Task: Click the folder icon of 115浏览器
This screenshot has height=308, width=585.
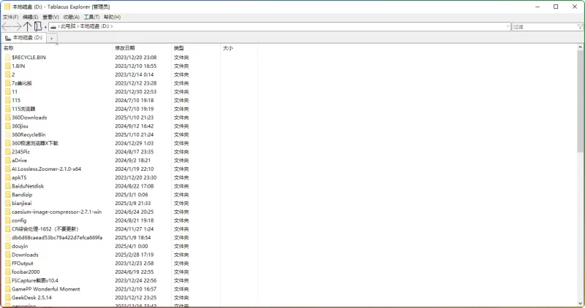Action: click(x=8, y=109)
